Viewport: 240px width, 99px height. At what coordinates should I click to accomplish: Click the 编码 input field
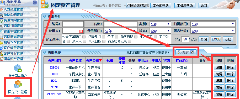coord(73,24)
